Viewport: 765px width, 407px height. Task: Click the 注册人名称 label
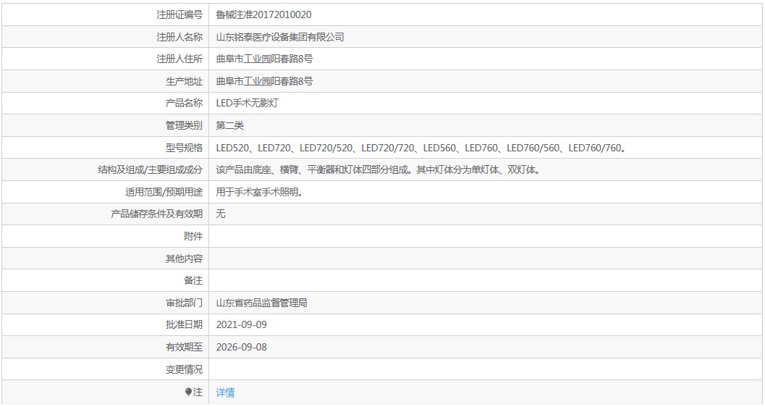(x=179, y=37)
